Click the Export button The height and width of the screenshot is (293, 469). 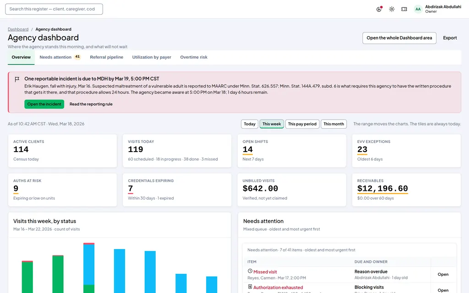pyautogui.click(x=450, y=38)
